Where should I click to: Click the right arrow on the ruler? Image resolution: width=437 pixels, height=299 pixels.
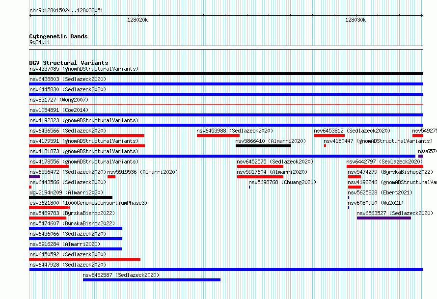coord(422,16)
